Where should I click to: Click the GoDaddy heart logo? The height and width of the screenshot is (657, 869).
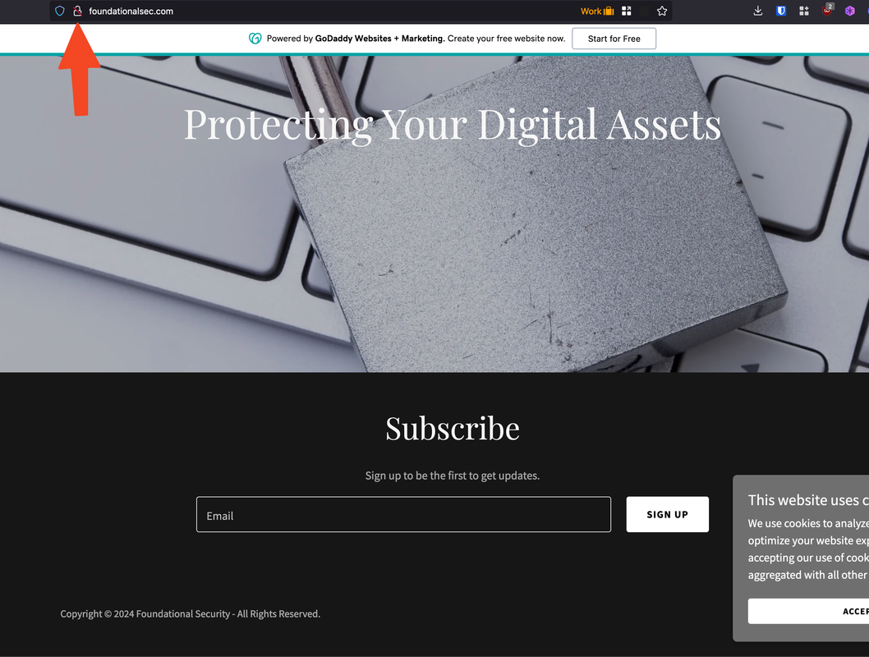[255, 39]
